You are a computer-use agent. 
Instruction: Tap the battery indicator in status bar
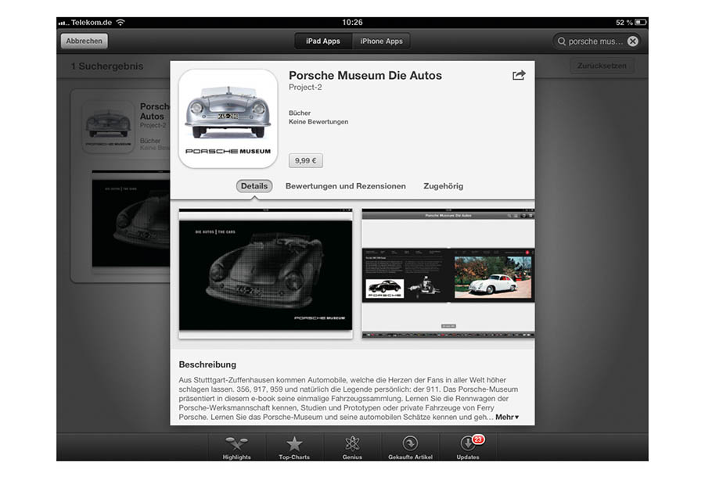pyautogui.click(x=641, y=22)
